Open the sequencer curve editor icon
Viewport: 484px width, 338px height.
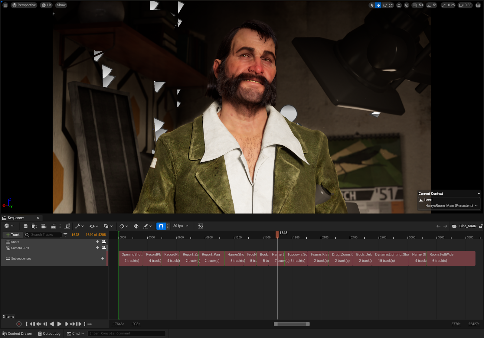tap(200, 226)
